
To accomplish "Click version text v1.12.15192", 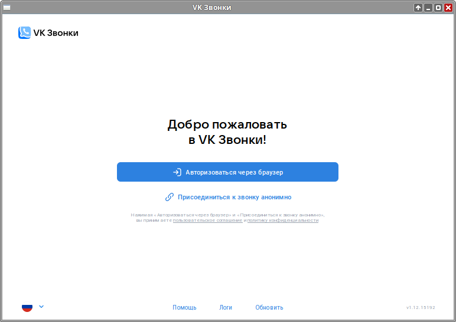I will coord(421,307).
